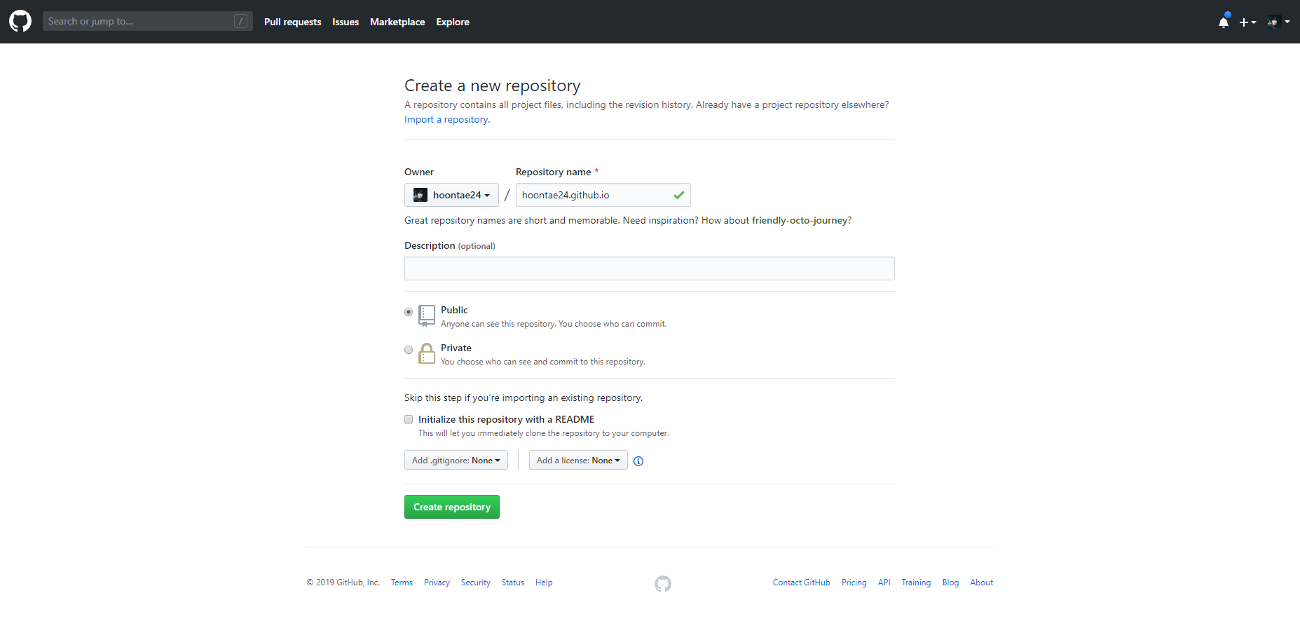Click the slash shortcut icon in search
1300x640 pixels.
click(x=240, y=21)
